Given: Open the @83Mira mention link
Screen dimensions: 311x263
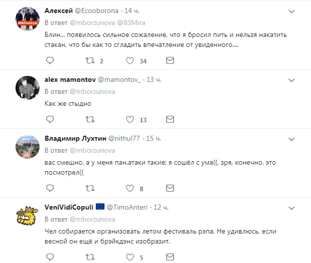Looking at the screenshot, I should [x=130, y=22].
